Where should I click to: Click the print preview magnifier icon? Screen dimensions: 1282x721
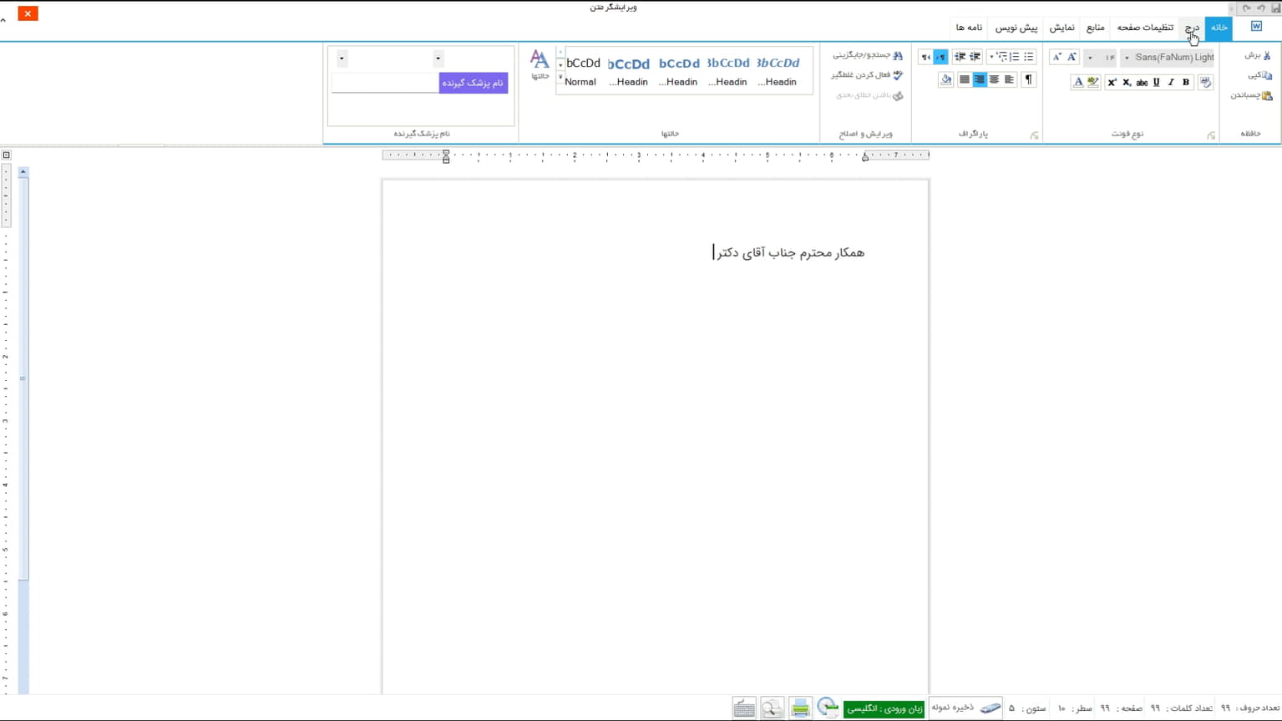point(773,708)
